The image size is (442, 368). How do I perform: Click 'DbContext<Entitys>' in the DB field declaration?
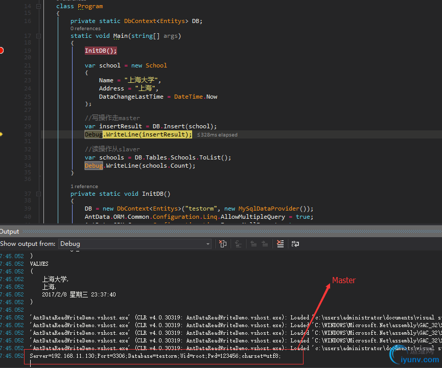tap(156, 21)
